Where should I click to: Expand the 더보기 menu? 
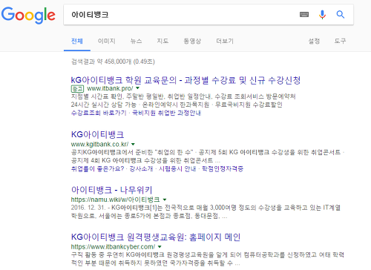pyautogui.click(x=225, y=41)
